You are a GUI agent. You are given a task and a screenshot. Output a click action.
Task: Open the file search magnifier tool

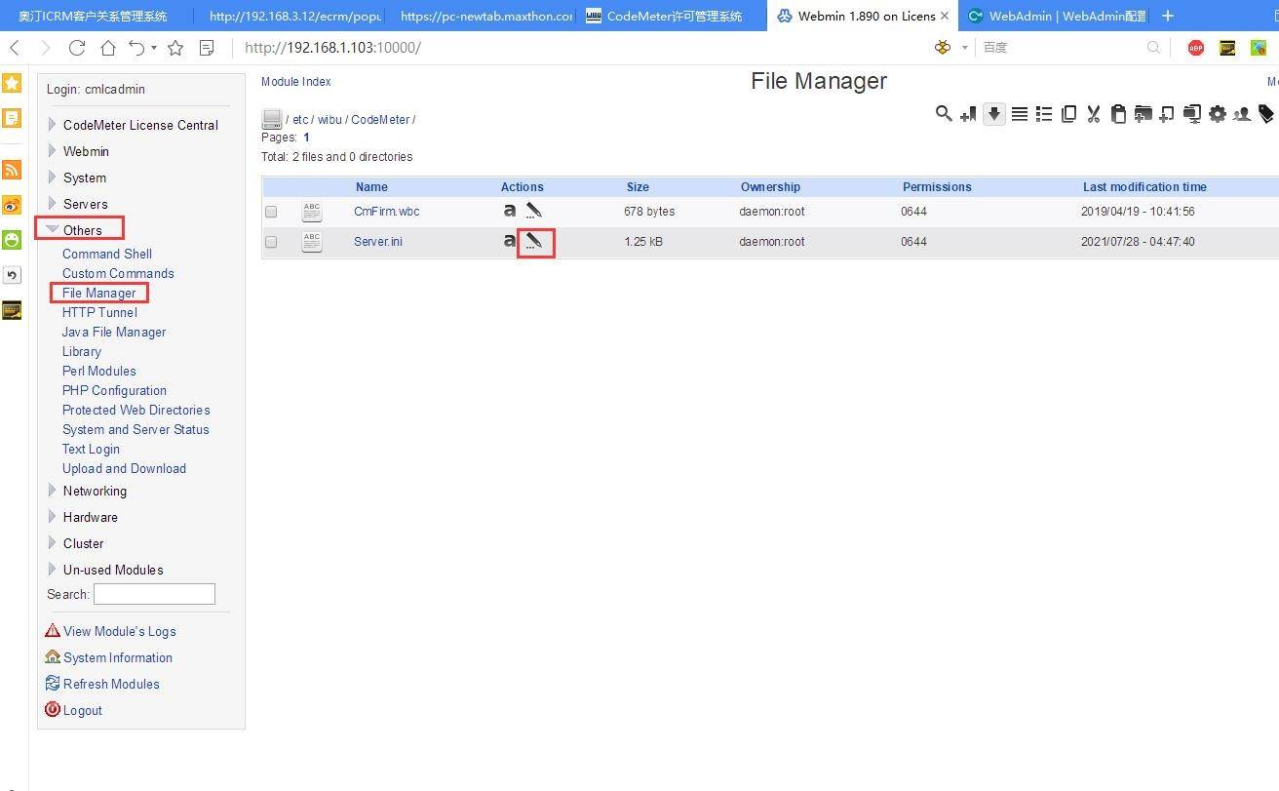(943, 114)
